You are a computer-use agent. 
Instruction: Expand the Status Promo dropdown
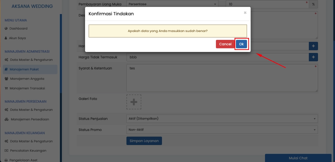(x=222, y=130)
